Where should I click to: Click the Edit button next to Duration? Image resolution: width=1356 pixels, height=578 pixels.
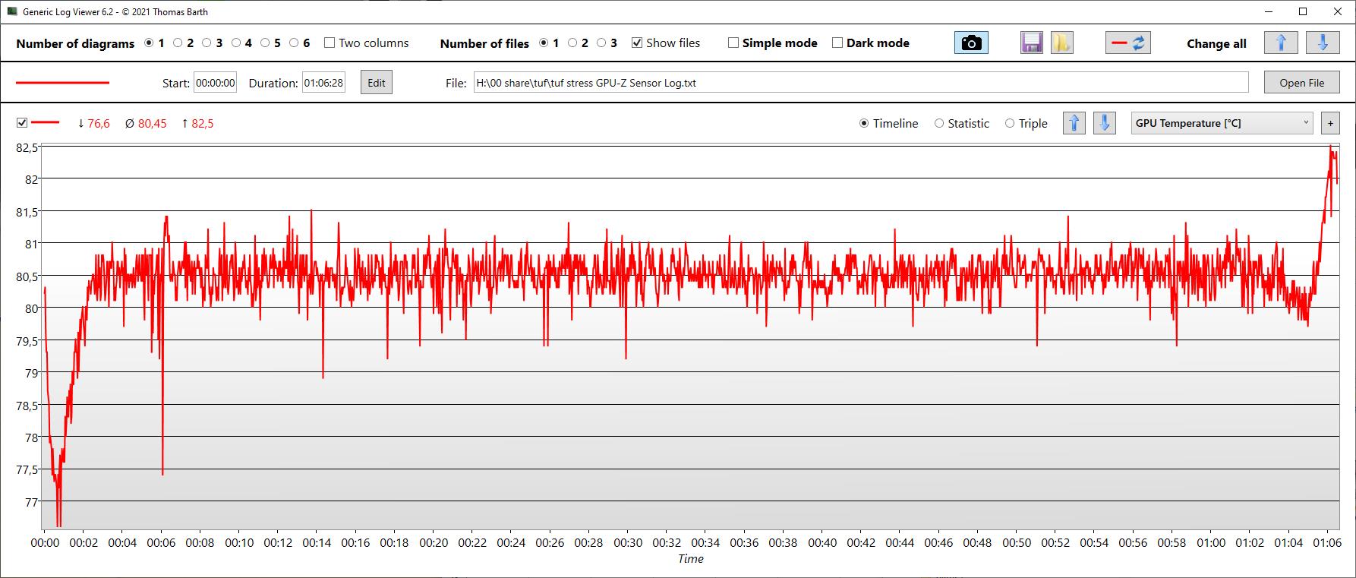click(x=377, y=83)
